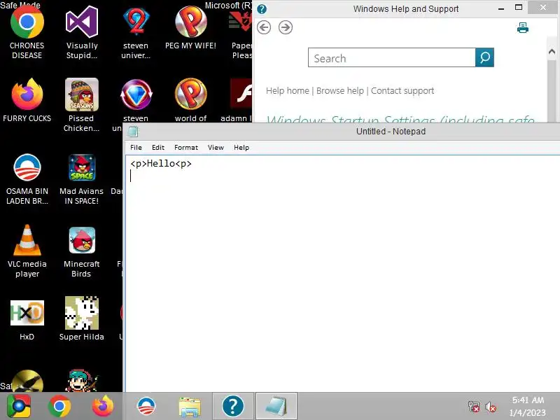The width and height of the screenshot is (560, 420).
Task: Open the steven diamond gem desktop icon
Action: (136, 94)
